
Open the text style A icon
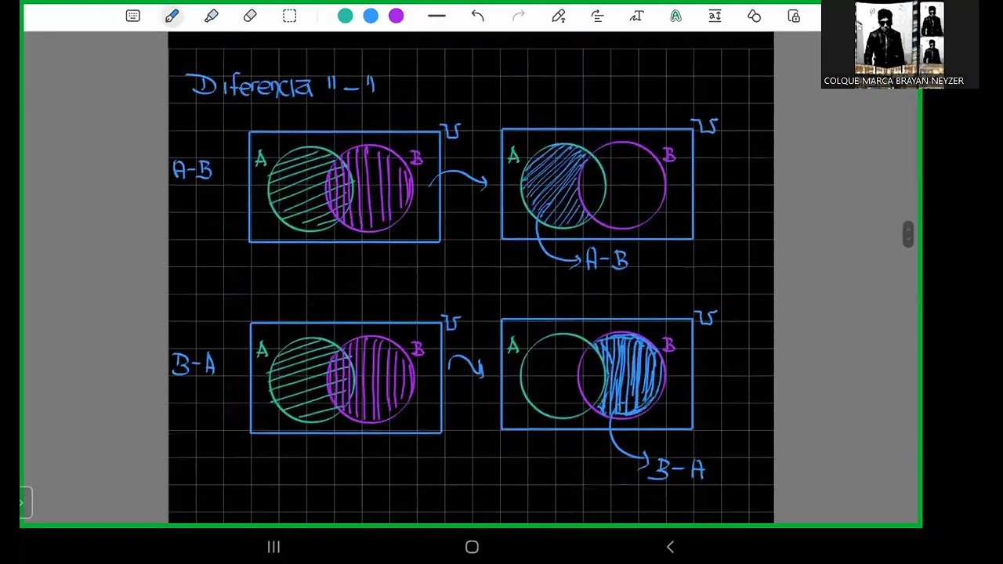[675, 16]
